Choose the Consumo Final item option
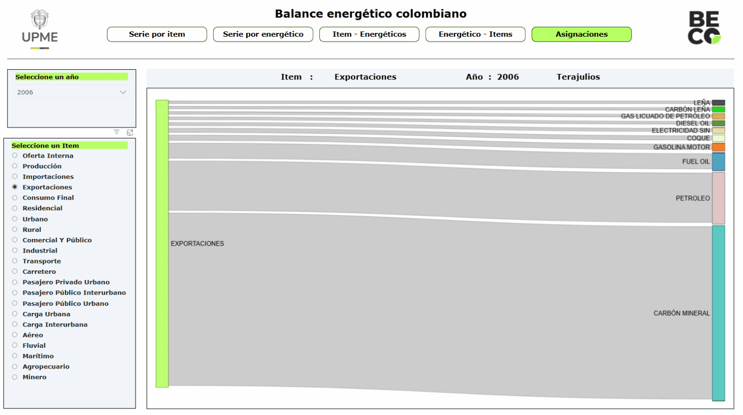This screenshot has width=743, height=415. click(15, 197)
